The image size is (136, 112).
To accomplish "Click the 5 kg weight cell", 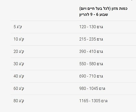I will pyautogui.click(x=18, y=27).
